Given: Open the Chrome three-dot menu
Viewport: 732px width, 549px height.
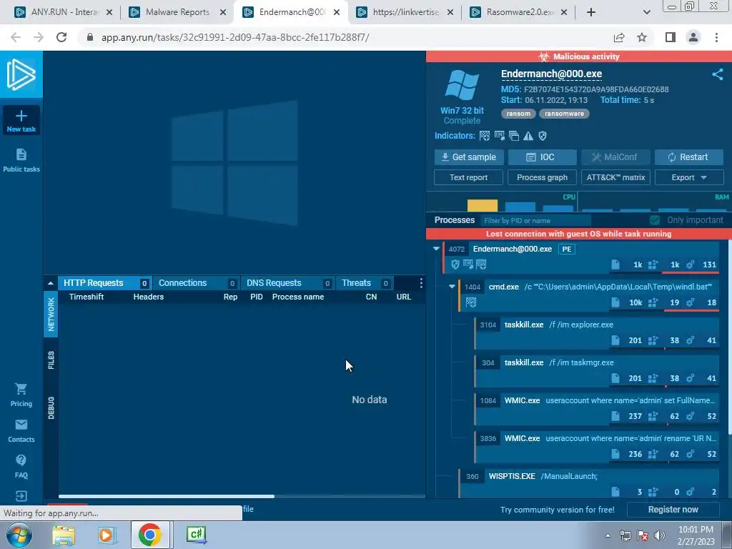Looking at the screenshot, I should coord(716,37).
